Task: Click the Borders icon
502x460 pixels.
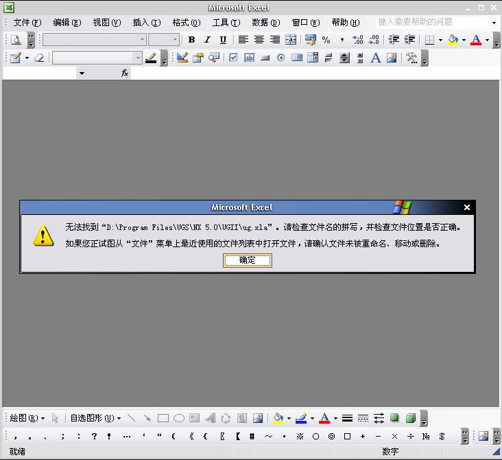Action: click(429, 40)
